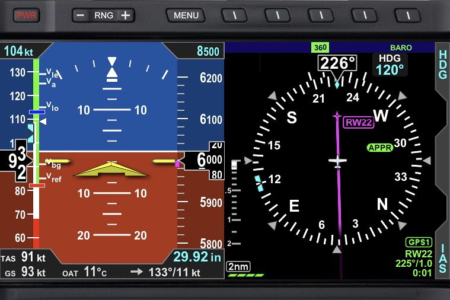Tap the GPS1 nav source label
The width and height of the screenshot is (450, 300).
[419, 242]
